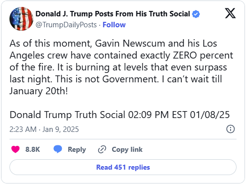Click the 8.8K likes count
247x185 pixels.
tap(32, 149)
